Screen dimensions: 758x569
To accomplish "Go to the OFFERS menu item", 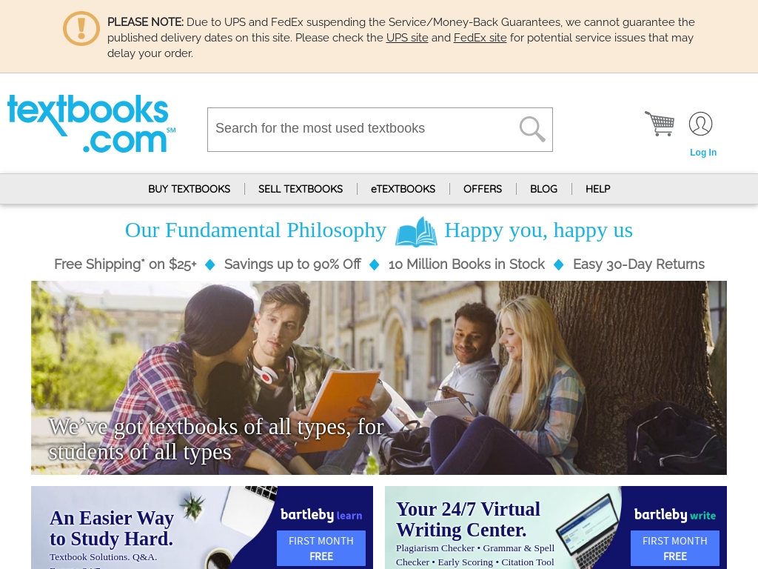I will pos(483,189).
